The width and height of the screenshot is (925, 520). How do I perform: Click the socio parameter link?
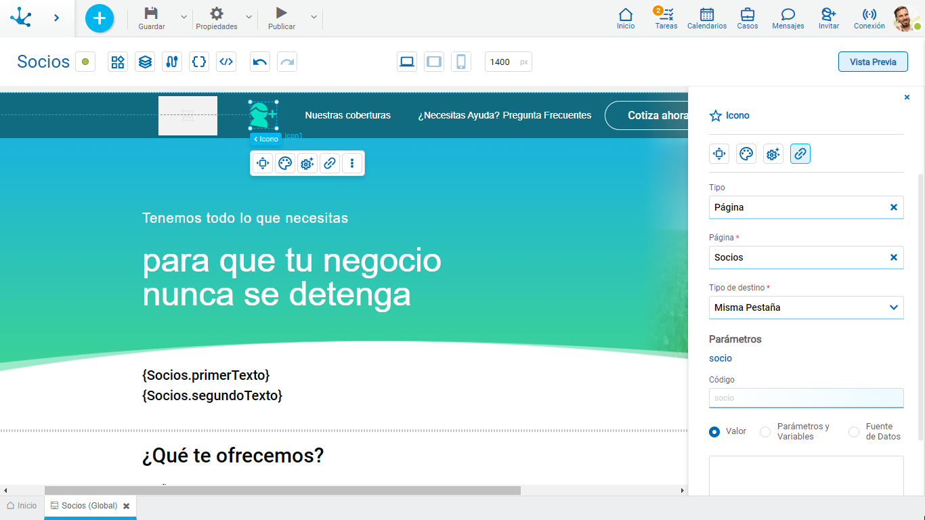[720, 358]
